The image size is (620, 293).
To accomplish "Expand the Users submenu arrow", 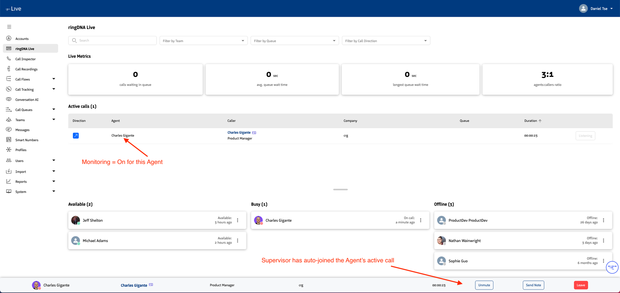I will [54, 160].
